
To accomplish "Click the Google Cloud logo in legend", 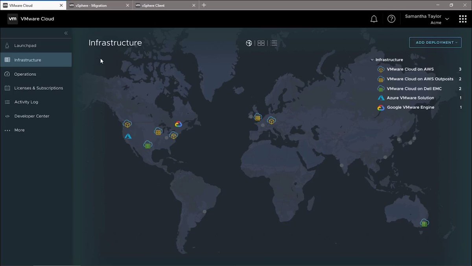I will point(381,108).
